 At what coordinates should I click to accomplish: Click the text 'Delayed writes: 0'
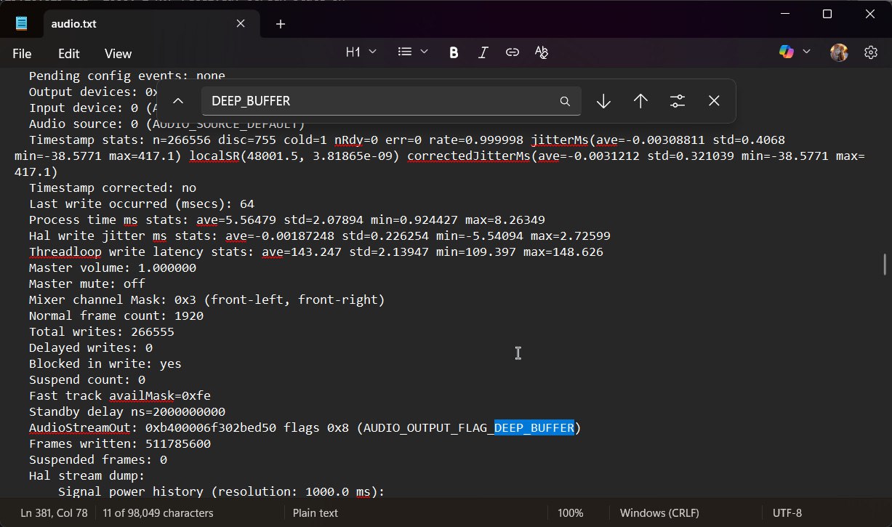91,347
